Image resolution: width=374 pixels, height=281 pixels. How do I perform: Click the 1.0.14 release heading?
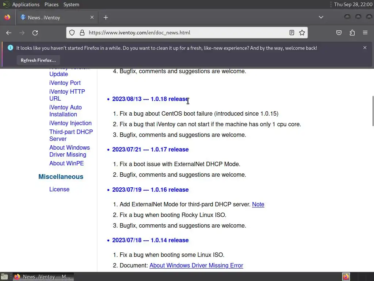tap(150, 240)
